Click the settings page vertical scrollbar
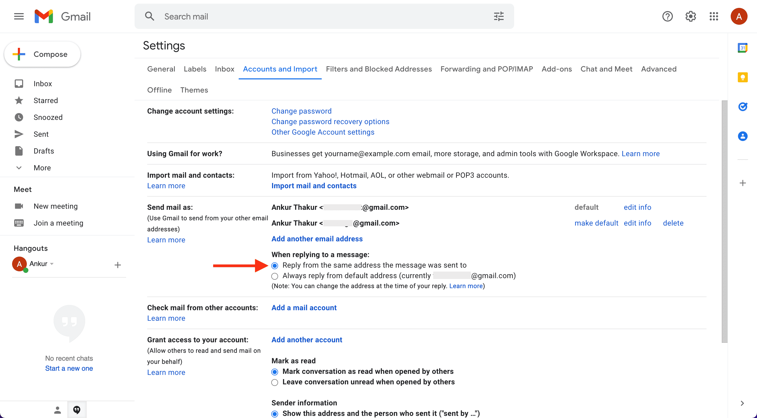This screenshot has height=418, width=757. coord(725,222)
